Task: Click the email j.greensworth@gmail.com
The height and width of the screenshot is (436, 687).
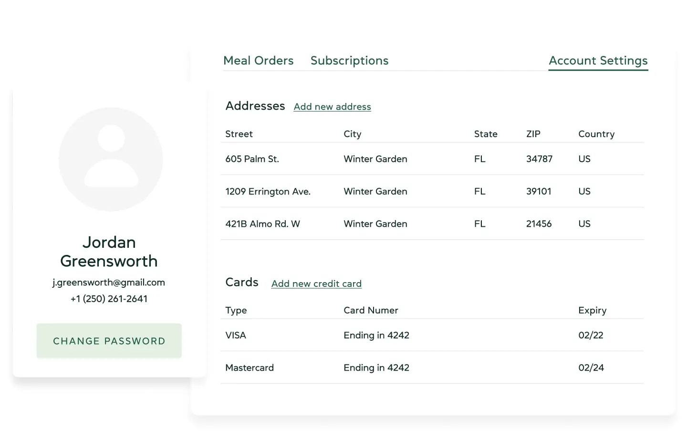Action: click(109, 282)
